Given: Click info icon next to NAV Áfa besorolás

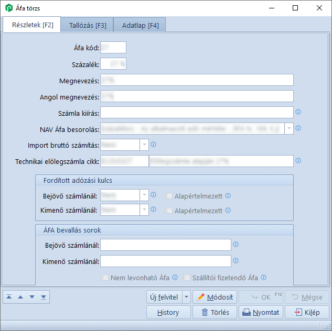Looking at the screenshot, I should 298,128.
